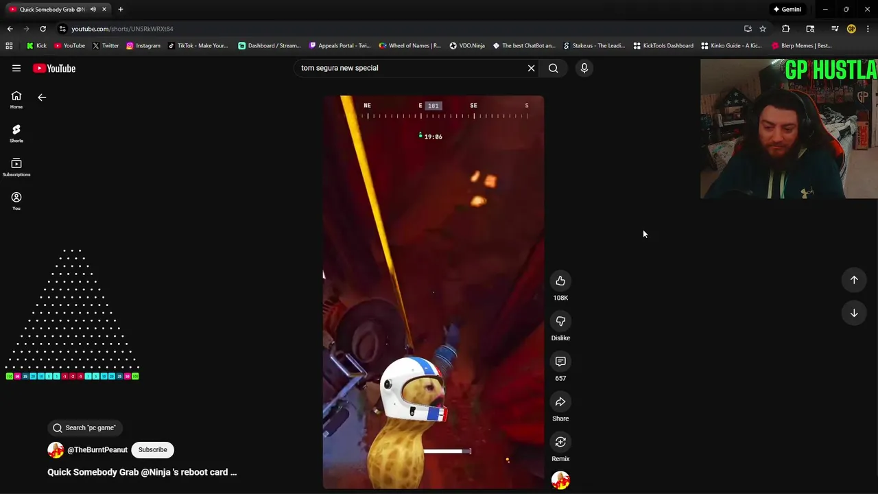Open the 657 comments

click(x=560, y=362)
